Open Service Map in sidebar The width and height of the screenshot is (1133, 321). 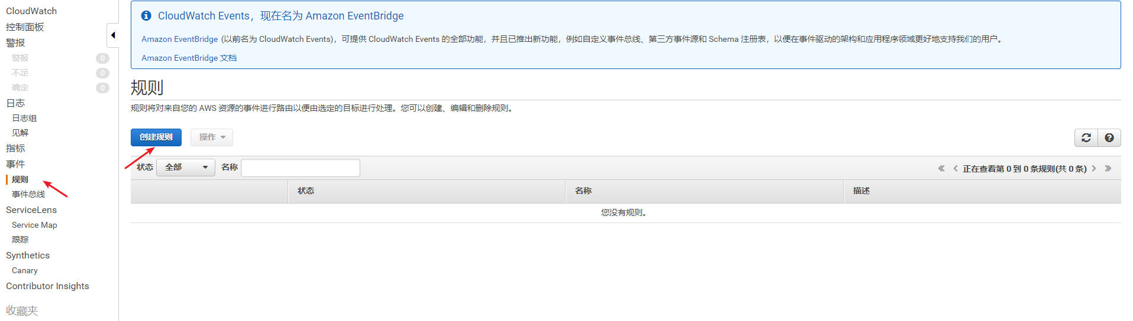(34, 225)
